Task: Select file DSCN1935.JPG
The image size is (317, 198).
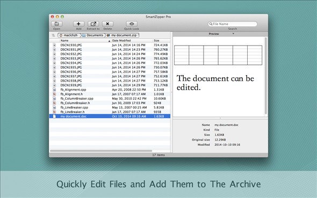Action: point(110,67)
